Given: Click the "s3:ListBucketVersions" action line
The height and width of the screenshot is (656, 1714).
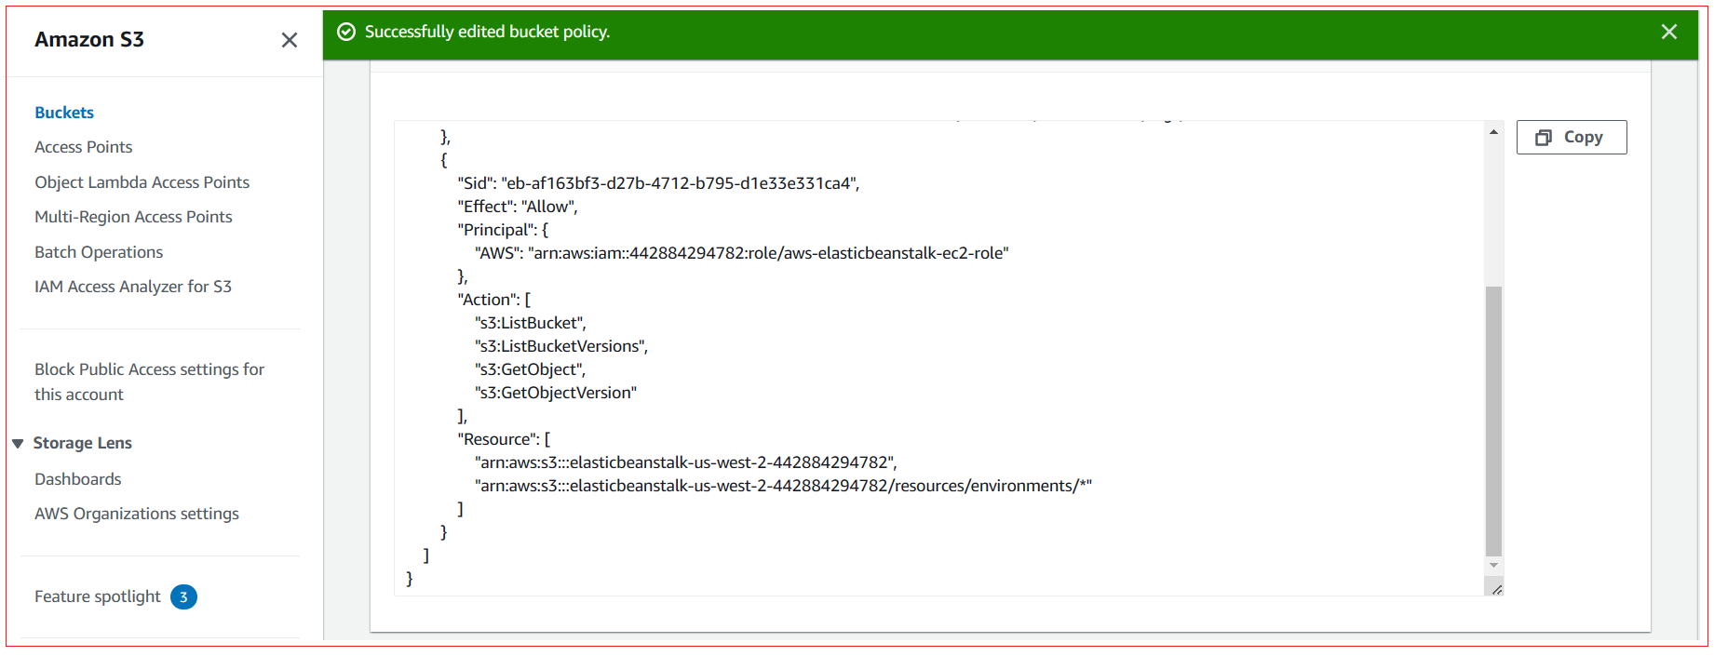Looking at the screenshot, I should click(x=561, y=346).
